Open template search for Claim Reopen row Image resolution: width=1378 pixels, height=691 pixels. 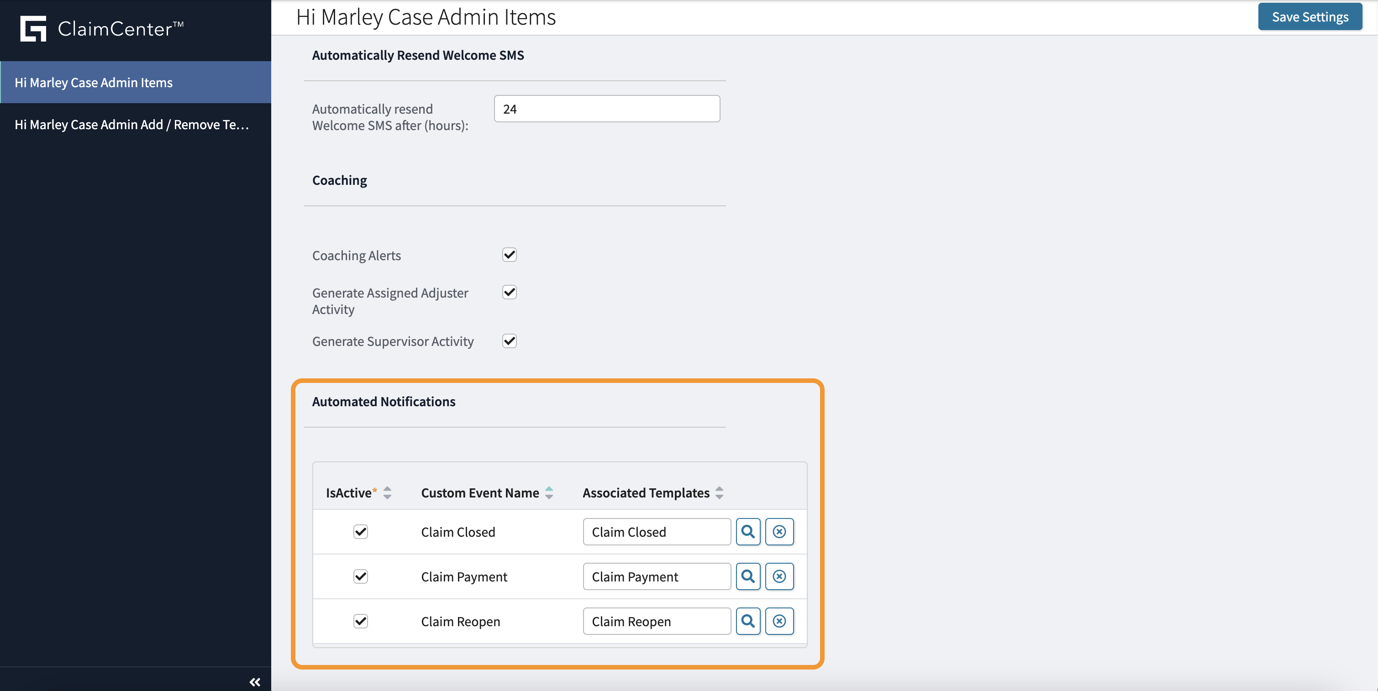click(x=748, y=621)
